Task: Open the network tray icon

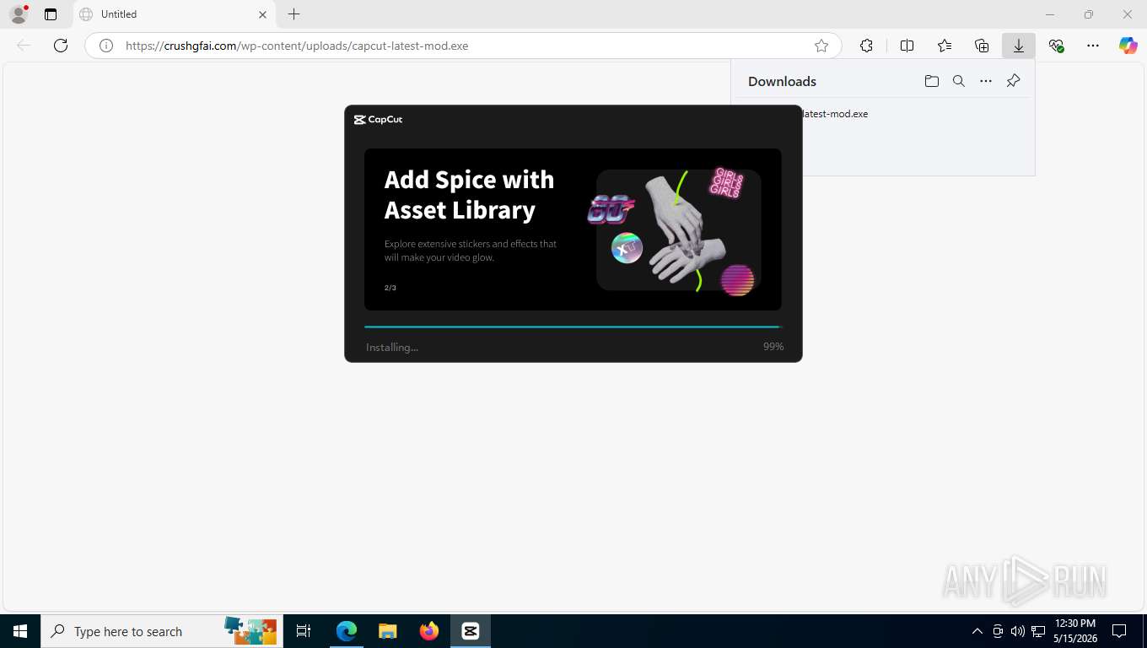Action: click(x=1038, y=631)
